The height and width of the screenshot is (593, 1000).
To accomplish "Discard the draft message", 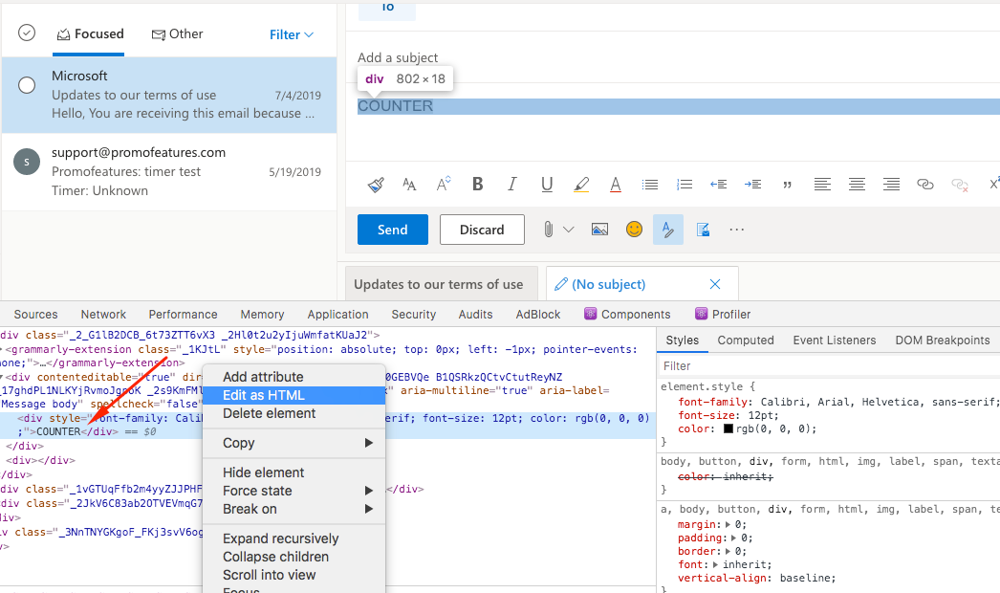I will [482, 230].
